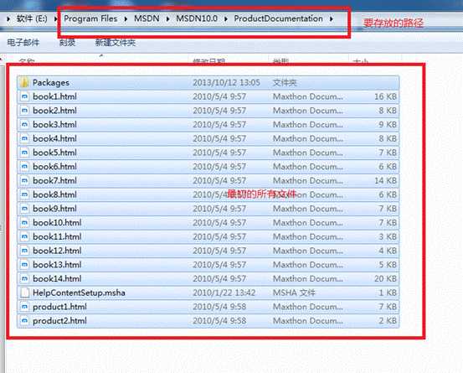Click the product1.html file icon
463x373 pixels.
25,307
